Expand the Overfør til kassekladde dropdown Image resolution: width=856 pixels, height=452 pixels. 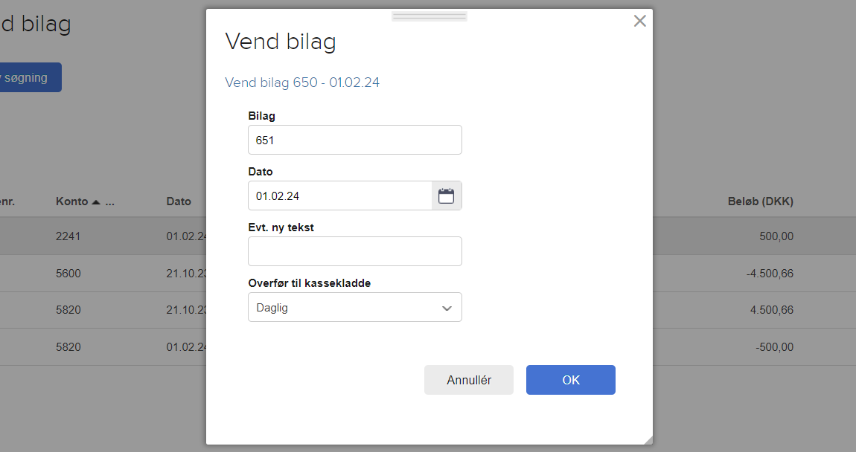pos(354,307)
